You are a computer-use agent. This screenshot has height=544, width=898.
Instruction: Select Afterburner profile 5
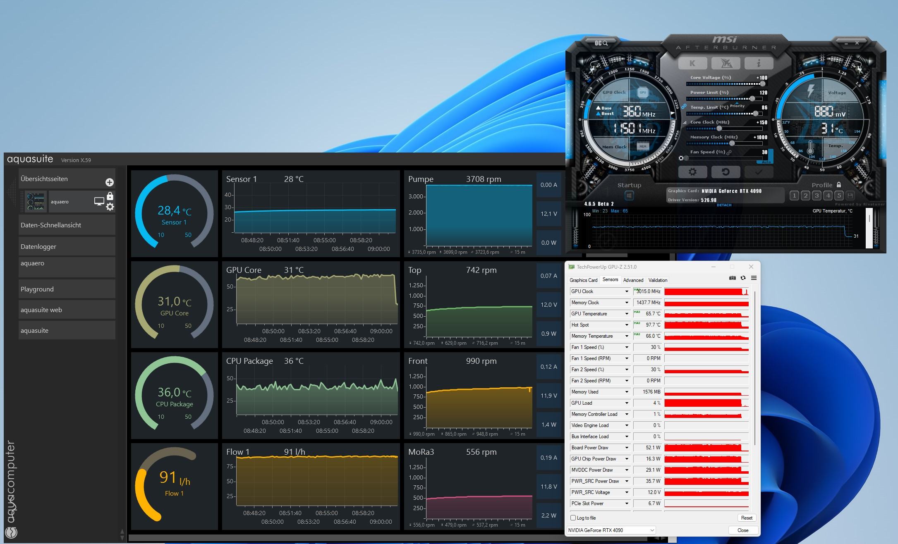(x=839, y=196)
